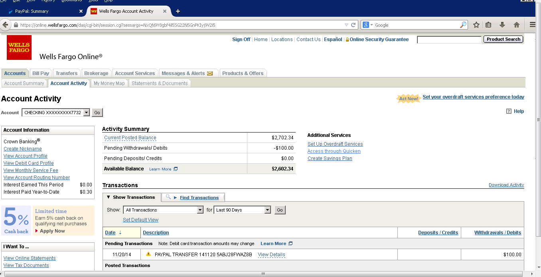Click the Google search input box
The height and width of the screenshot is (277, 541).
click(417, 25)
